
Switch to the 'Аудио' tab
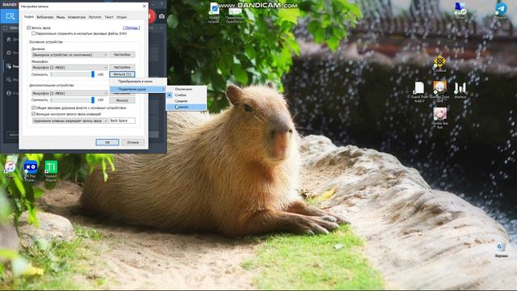tap(29, 16)
